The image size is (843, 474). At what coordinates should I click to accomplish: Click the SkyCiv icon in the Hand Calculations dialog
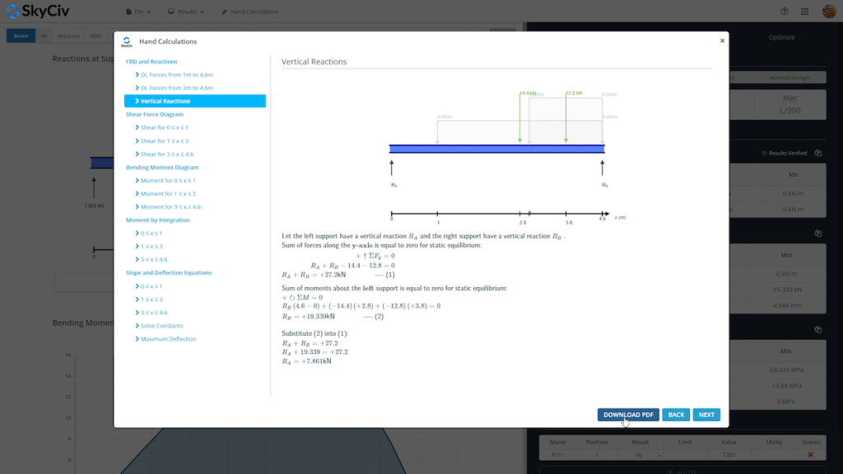click(x=125, y=42)
